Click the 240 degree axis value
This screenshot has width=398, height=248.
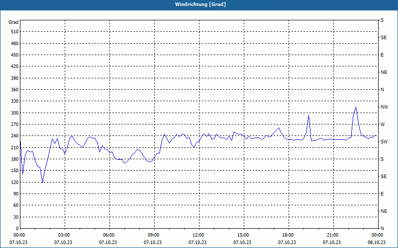(15, 136)
